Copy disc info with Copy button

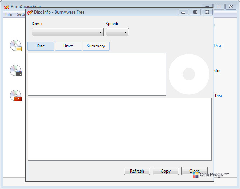tap(166, 171)
